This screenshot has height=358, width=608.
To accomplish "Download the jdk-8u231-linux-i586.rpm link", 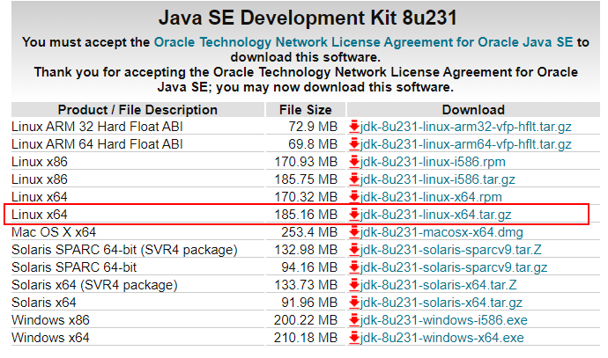I will [x=433, y=162].
